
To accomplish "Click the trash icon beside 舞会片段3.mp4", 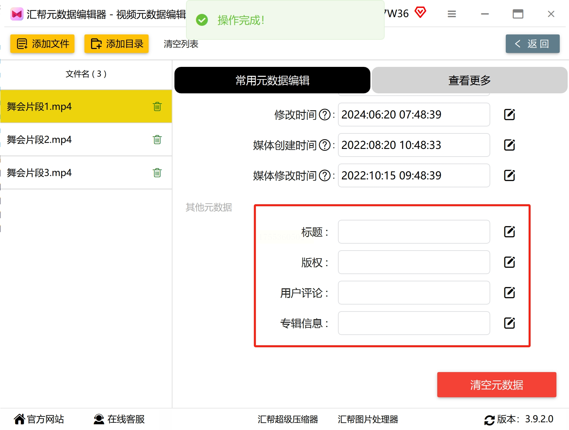I will pyautogui.click(x=157, y=173).
